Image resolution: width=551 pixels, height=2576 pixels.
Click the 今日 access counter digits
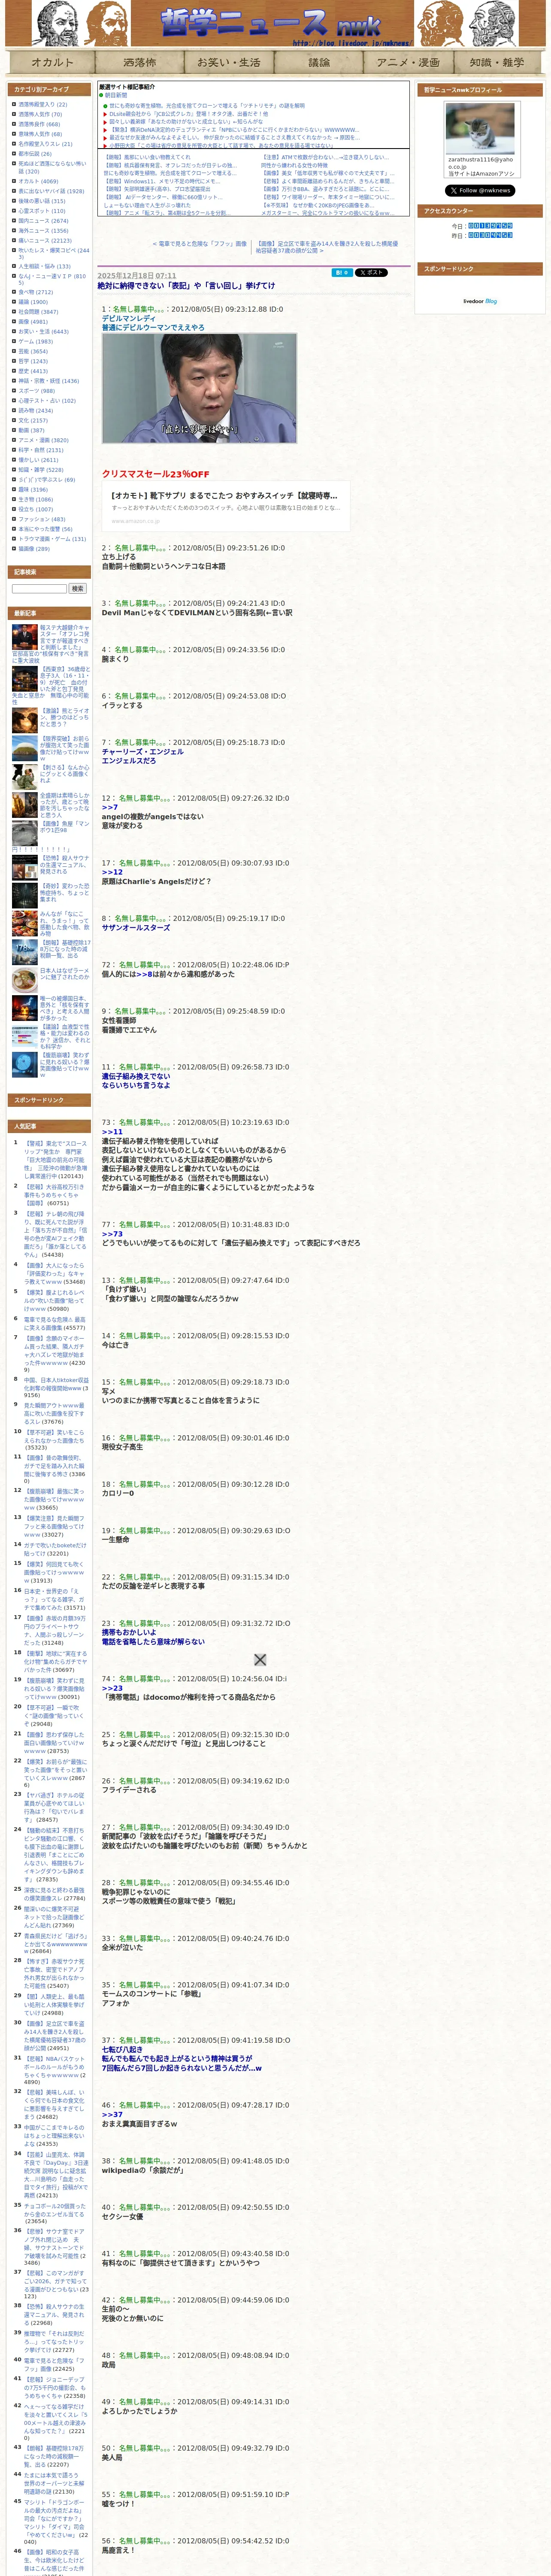pos(490,226)
